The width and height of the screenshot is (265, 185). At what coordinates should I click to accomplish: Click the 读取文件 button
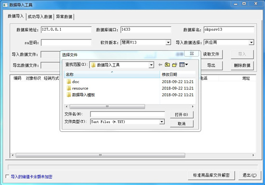click(x=211, y=54)
